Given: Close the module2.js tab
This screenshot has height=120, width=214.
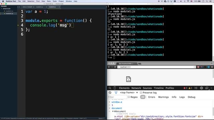Looking at the screenshot, I should pyautogui.click(x=59, y=7).
